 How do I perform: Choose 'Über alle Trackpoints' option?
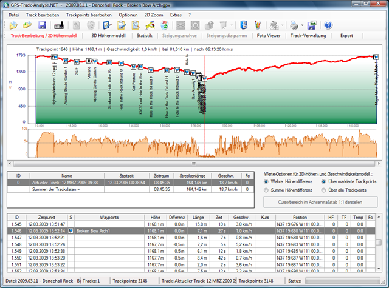click(x=323, y=190)
